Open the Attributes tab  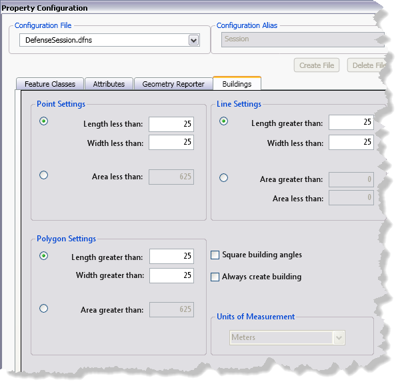pos(109,84)
